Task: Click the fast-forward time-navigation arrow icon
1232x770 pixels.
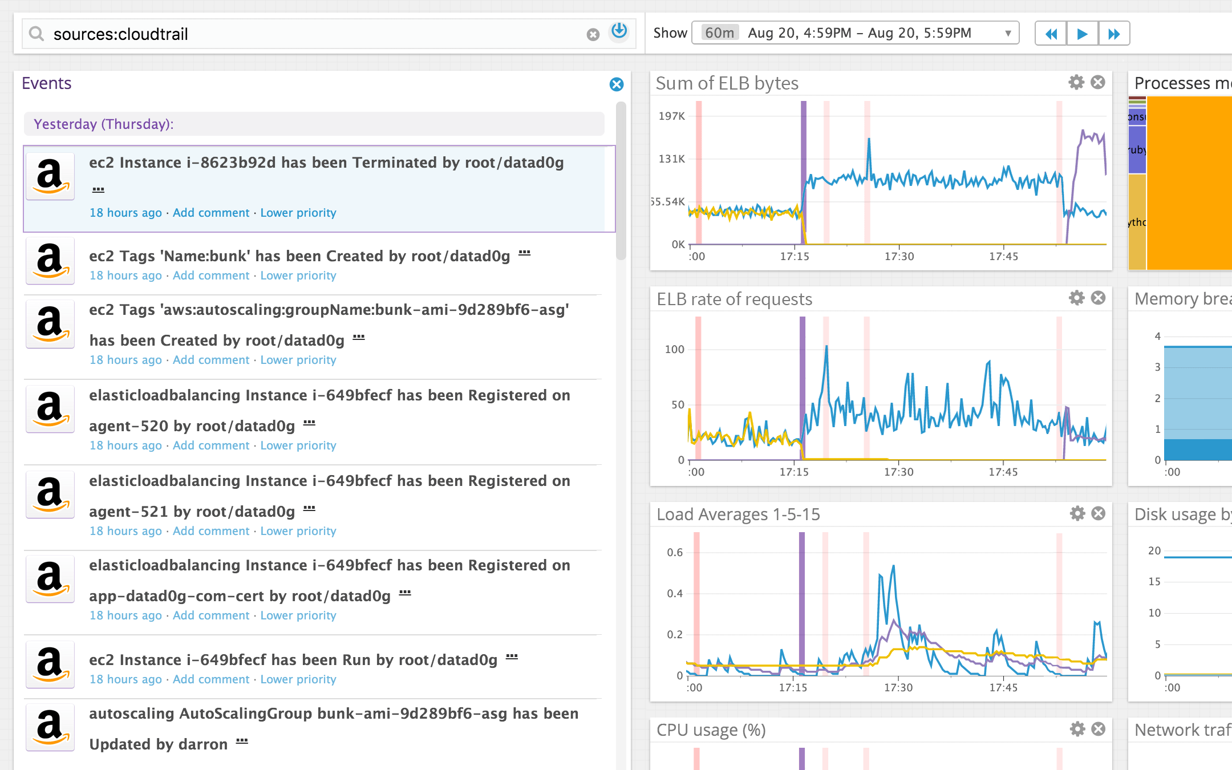Action: pyautogui.click(x=1115, y=34)
